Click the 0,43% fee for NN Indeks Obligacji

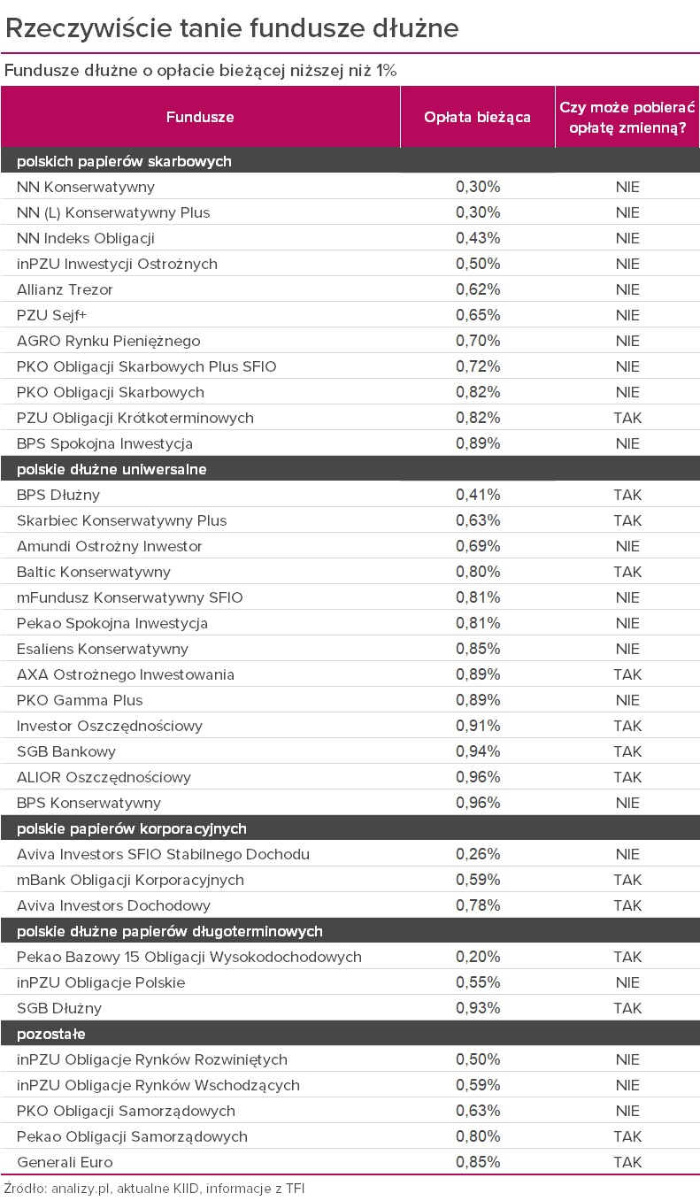(x=478, y=238)
